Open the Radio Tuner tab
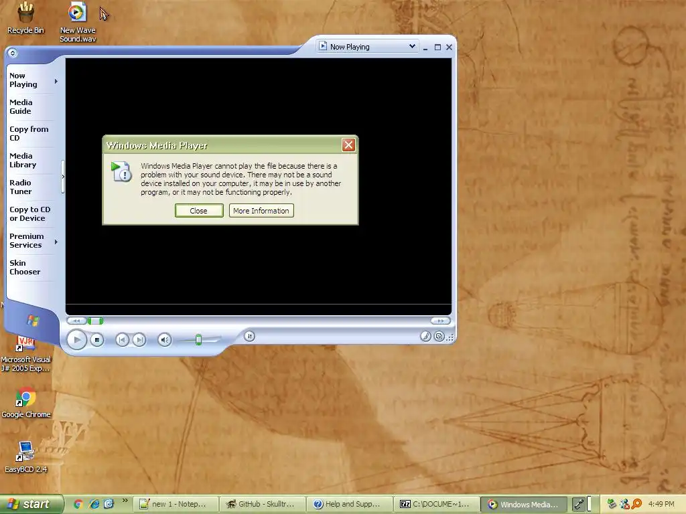The height and width of the screenshot is (514, 686). (21, 187)
